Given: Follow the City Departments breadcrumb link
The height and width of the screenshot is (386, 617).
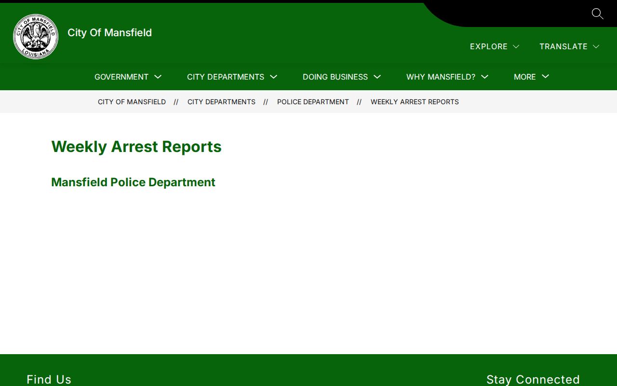Looking at the screenshot, I should coord(221,102).
